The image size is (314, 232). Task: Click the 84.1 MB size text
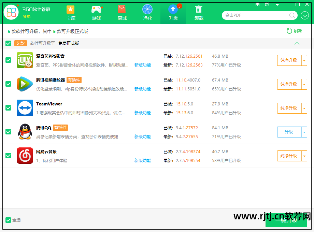click(220, 128)
